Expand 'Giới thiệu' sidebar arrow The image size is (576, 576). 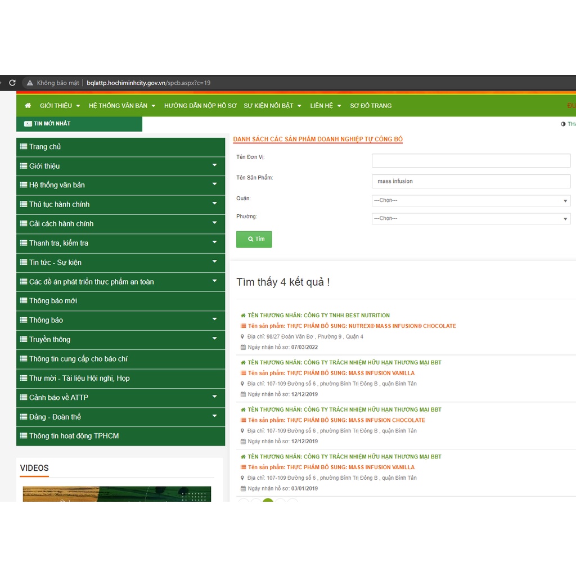214,165
